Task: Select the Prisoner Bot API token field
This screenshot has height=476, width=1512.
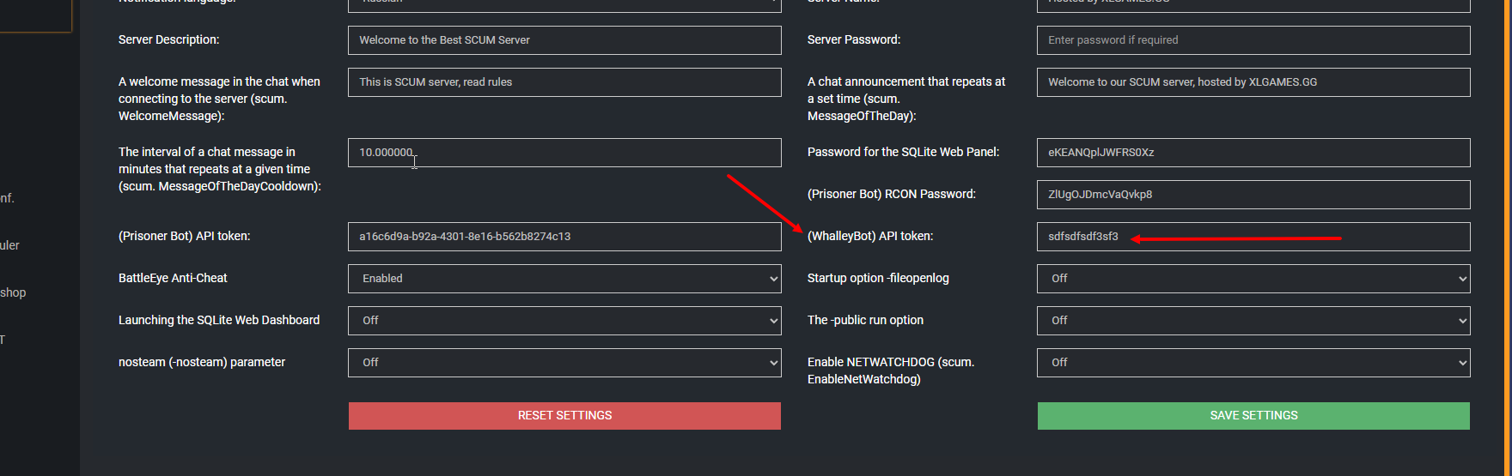Action: (x=564, y=237)
